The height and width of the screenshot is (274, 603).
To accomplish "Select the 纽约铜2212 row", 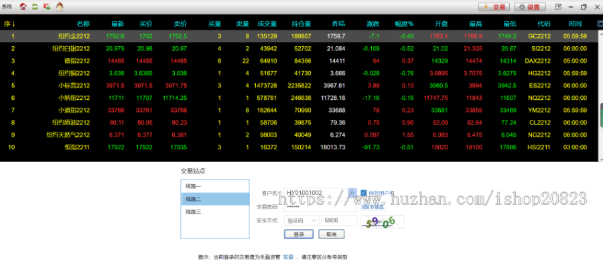I will [x=298, y=73].
